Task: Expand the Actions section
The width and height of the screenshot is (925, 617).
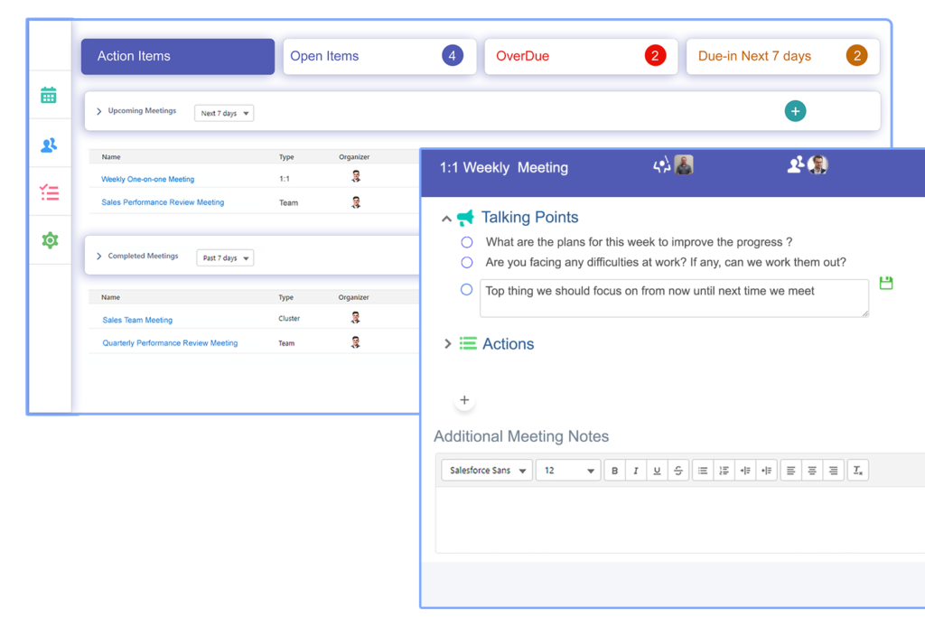Action: (448, 344)
